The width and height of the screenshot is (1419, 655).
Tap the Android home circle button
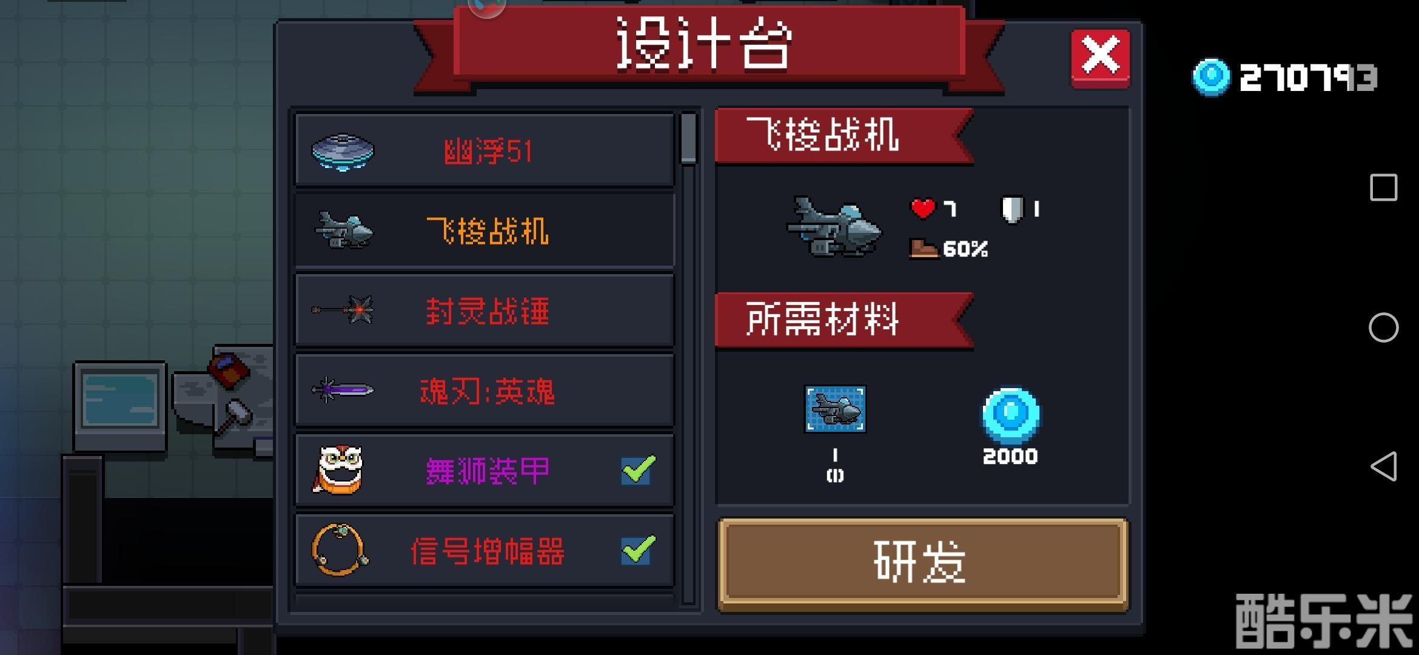coord(1384,327)
